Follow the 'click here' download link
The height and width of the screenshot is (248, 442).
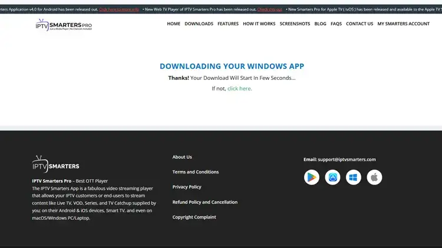(240, 88)
